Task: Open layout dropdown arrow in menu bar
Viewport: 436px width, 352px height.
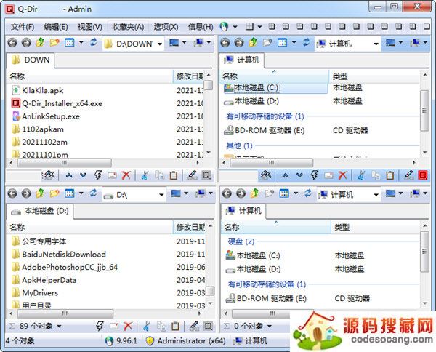Action: (259, 27)
